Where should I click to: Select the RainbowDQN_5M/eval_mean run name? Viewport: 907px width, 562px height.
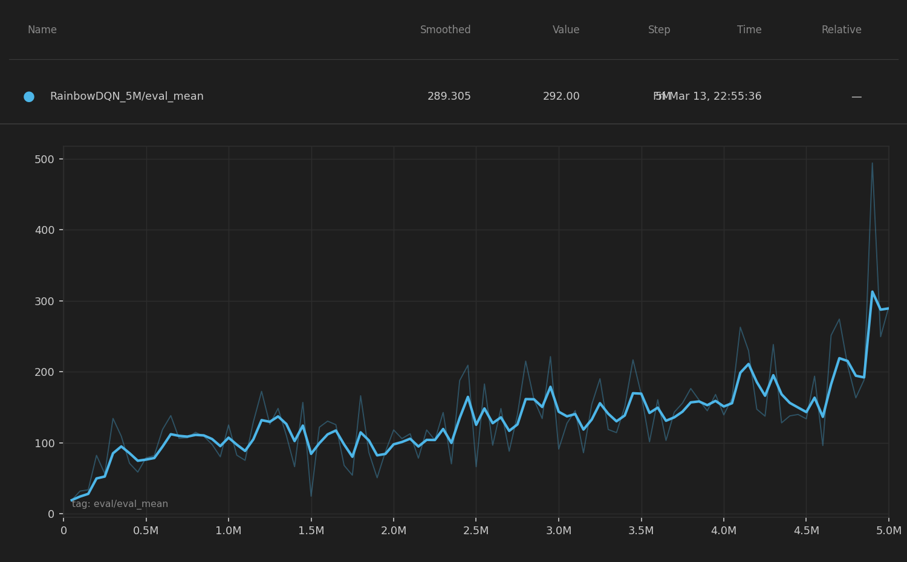pyautogui.click(x=126, y=97)
